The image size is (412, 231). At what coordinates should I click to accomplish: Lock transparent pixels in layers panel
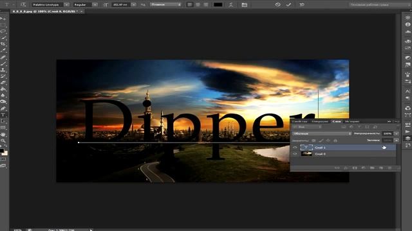[314, 141]
